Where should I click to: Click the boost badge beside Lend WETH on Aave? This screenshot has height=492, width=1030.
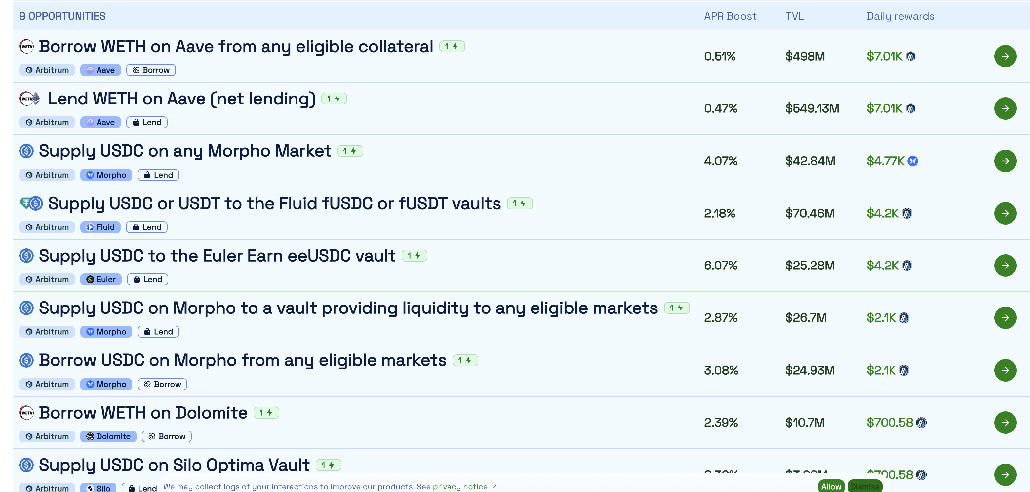[x=334, y=99]
